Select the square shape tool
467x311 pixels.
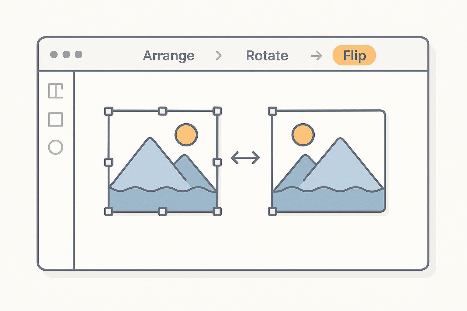point(56,119)
